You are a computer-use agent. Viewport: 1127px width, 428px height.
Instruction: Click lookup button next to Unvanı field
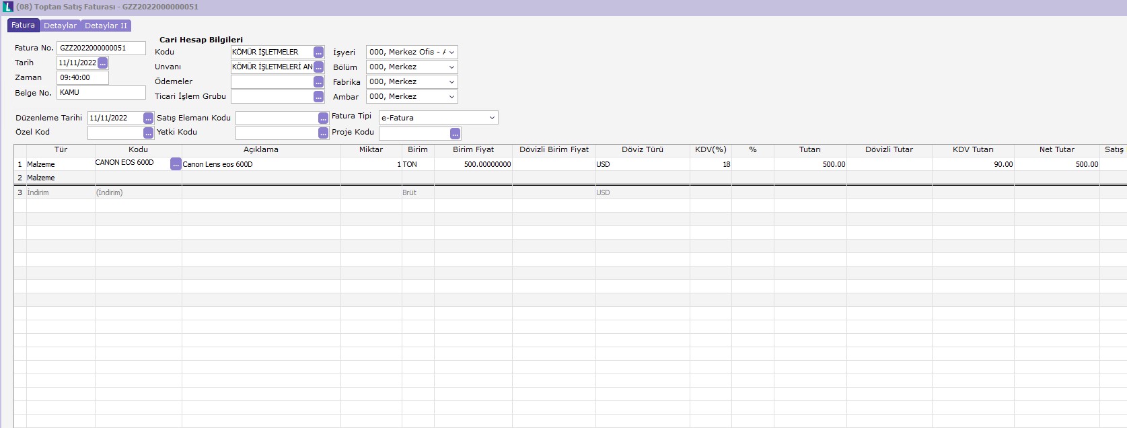(319, 67)
